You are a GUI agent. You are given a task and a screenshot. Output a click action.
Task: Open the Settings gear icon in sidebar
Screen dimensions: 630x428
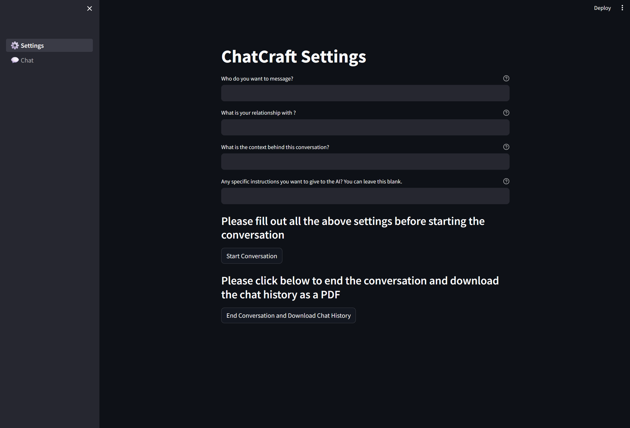tap(15, 45)
